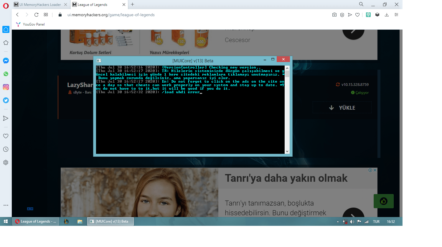Open cube extensions icon in toolbar

[377, 15]
